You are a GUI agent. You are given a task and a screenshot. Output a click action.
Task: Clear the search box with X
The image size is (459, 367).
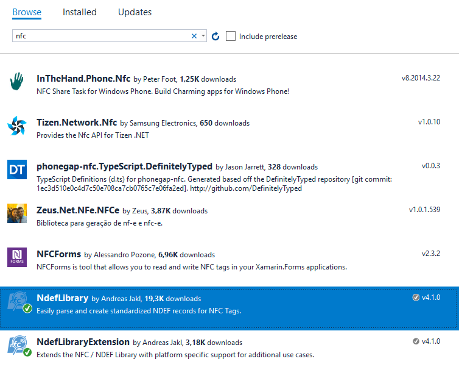coord(194,36)
